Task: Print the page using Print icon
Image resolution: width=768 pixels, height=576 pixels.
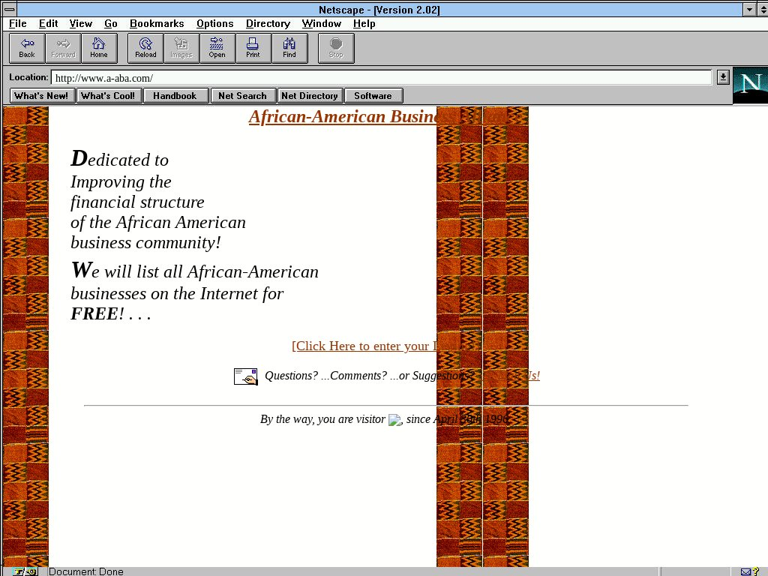Action: [253, 48]
